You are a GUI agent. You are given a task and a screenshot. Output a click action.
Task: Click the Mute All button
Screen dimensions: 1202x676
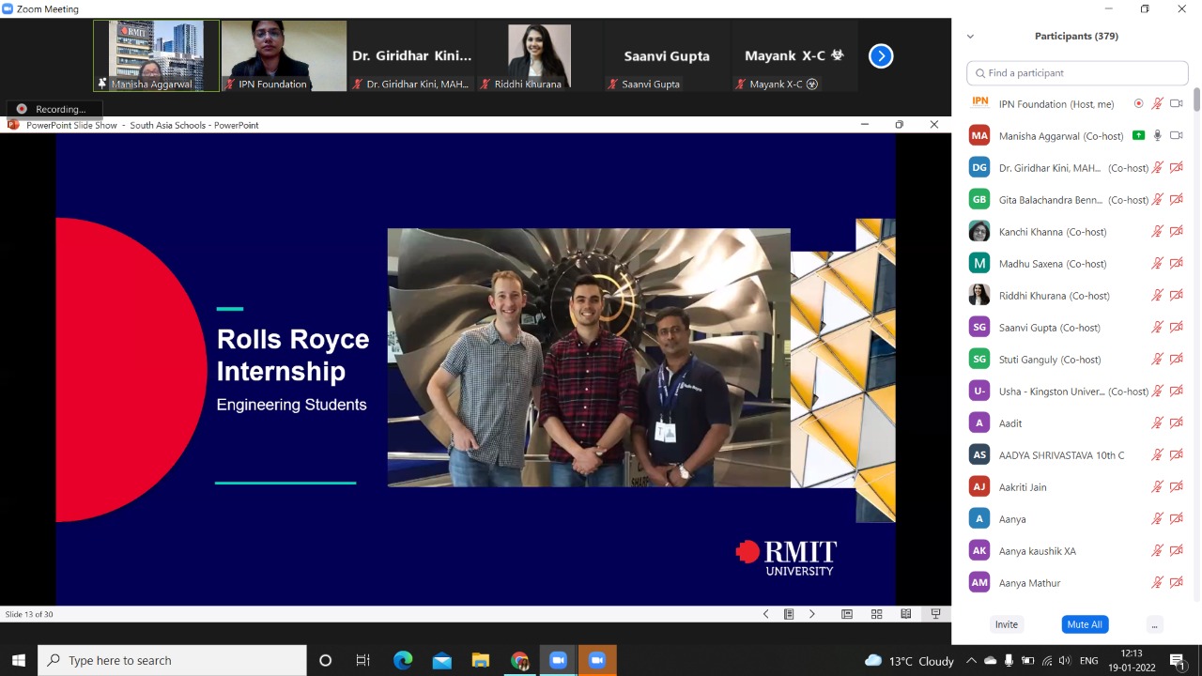point(1085,624)
